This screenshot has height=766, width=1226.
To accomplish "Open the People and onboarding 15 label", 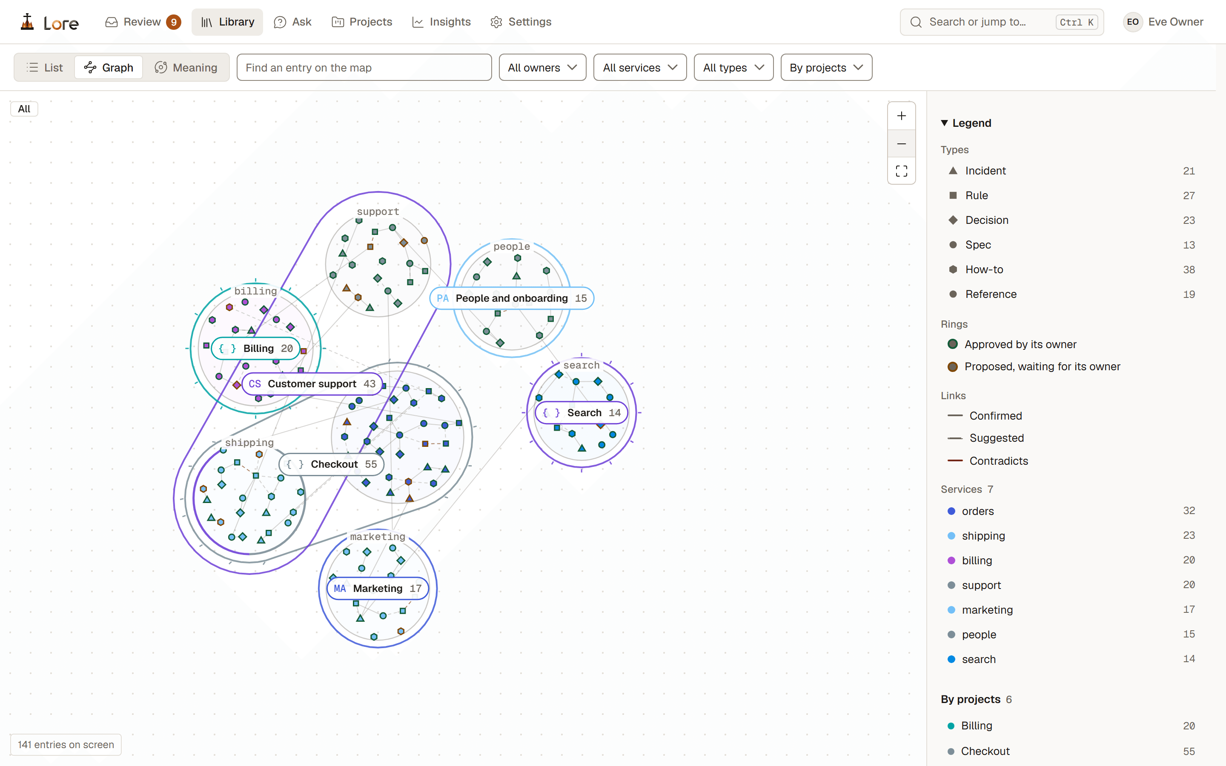I will point(512,298).
